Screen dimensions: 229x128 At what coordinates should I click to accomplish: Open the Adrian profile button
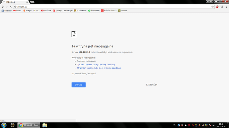209,1
